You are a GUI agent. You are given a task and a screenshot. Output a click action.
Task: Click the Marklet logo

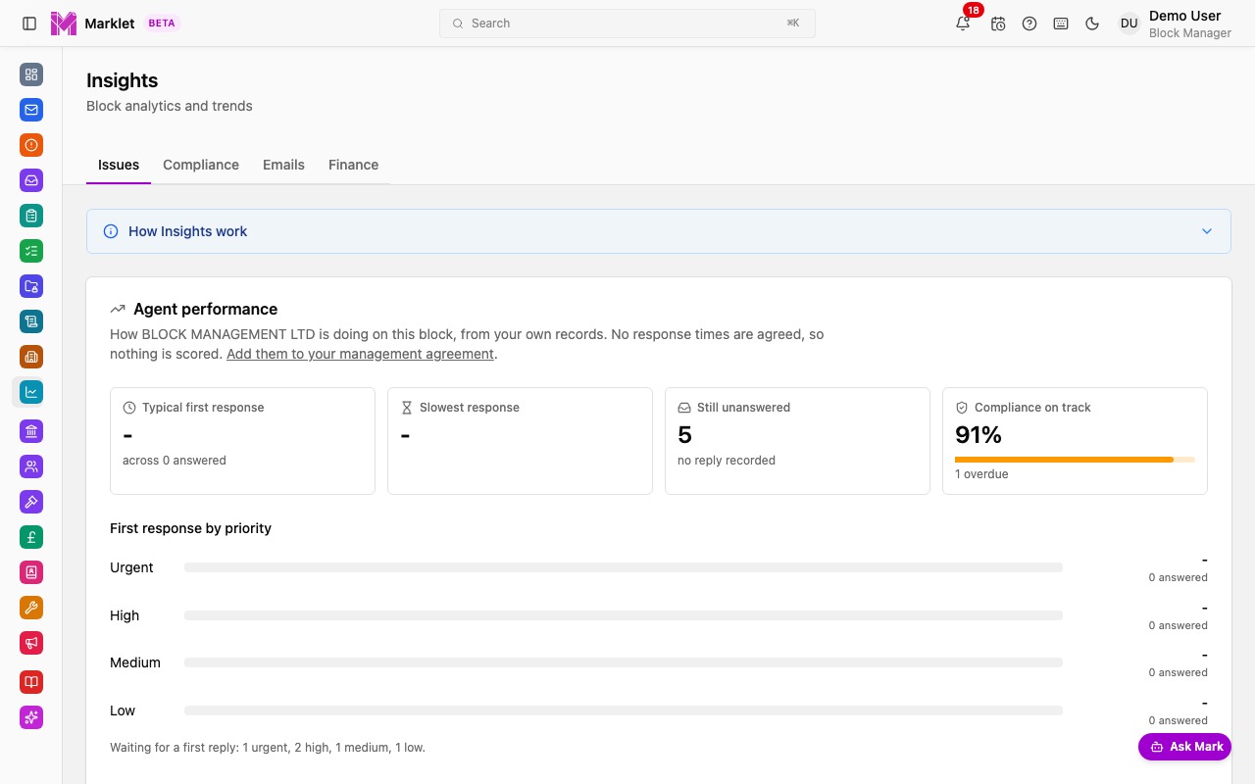[x=63, y=24]
